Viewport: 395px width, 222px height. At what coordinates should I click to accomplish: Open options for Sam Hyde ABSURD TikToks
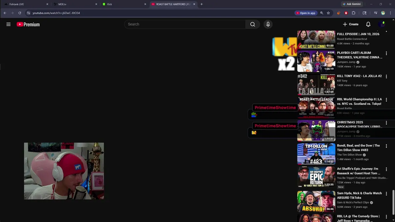coord(386,194)
